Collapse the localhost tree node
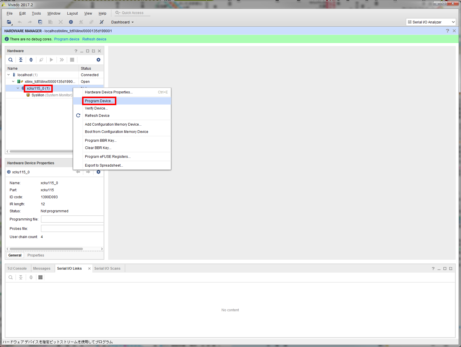Image resolution: width=461 pixels, height=347 pixels. (x=9, y=75)
